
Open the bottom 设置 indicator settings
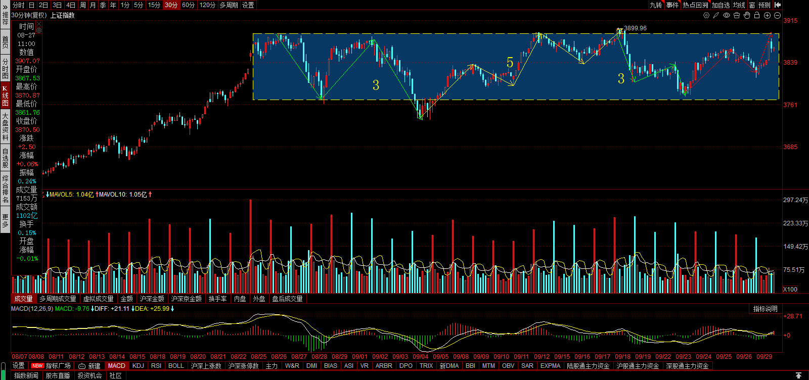tap(19, 366)
